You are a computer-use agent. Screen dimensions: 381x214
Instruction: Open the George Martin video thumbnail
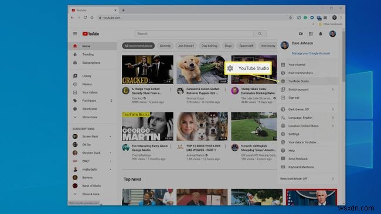click(x=148, y=126)
